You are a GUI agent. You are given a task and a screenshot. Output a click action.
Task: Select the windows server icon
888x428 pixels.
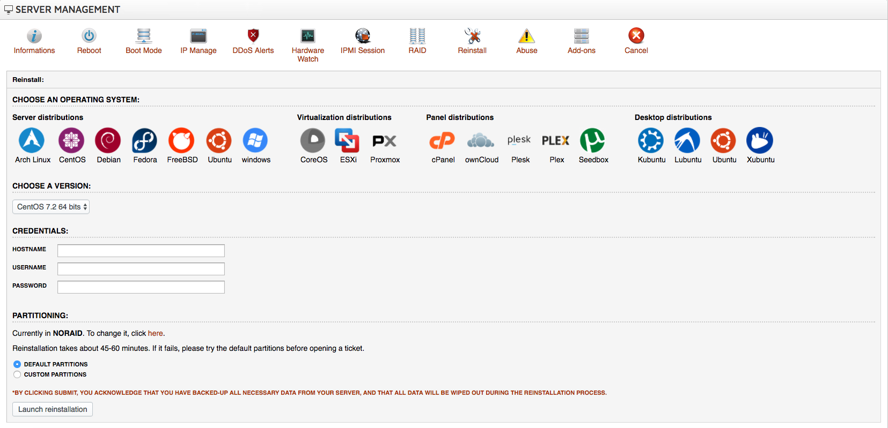tap(255, 141)
